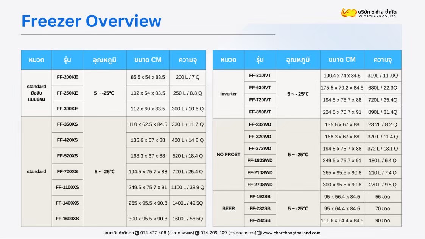Screen dimensions: 425x239
Task: Click the FF-282SB model cell
Action: pyautogui.click(x=260, y=220)
